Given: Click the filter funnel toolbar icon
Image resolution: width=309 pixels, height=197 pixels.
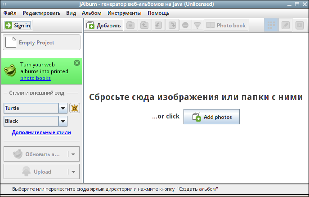Looking at the screenshot, I should tap(197, 25).
